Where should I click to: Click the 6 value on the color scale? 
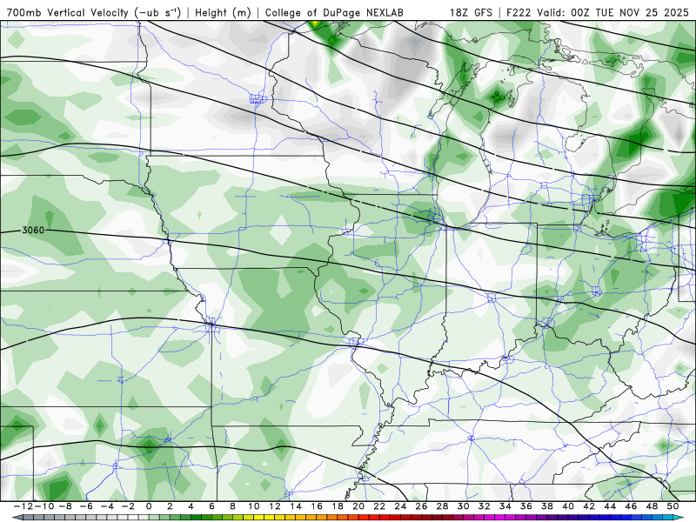211,506
